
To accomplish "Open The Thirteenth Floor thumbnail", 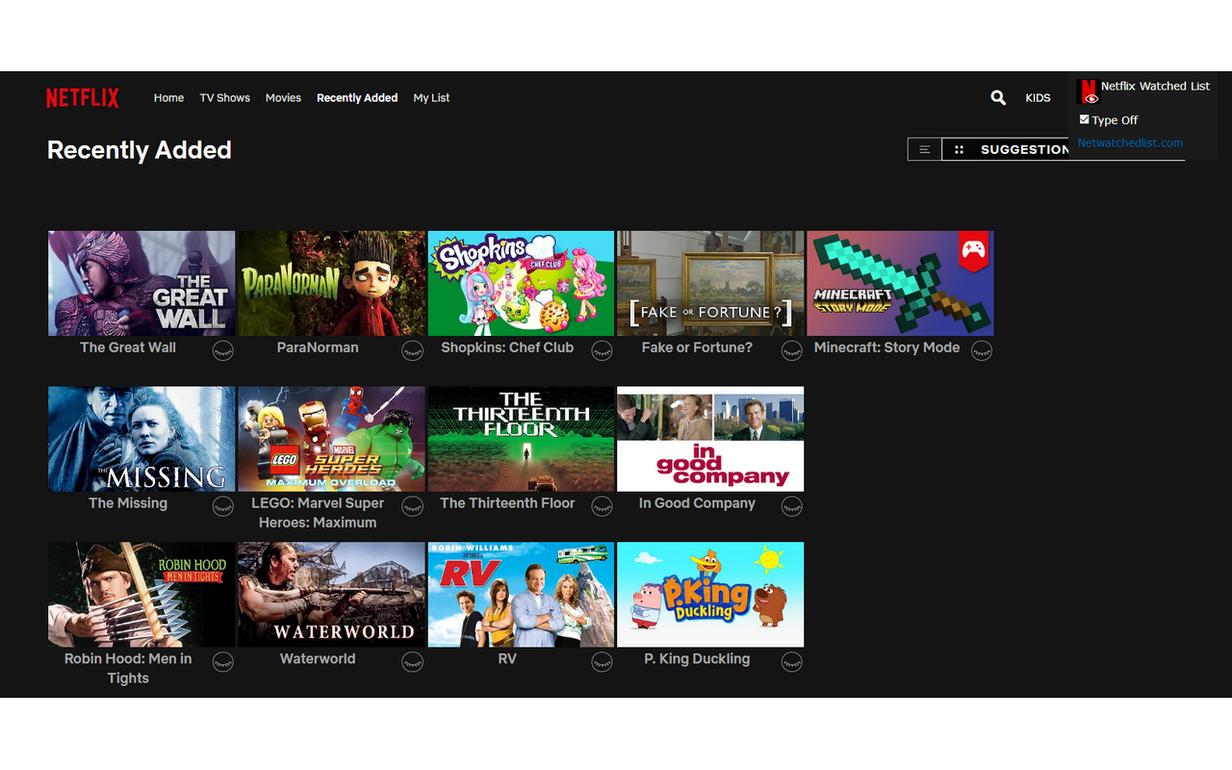I will tap(521, 439).
